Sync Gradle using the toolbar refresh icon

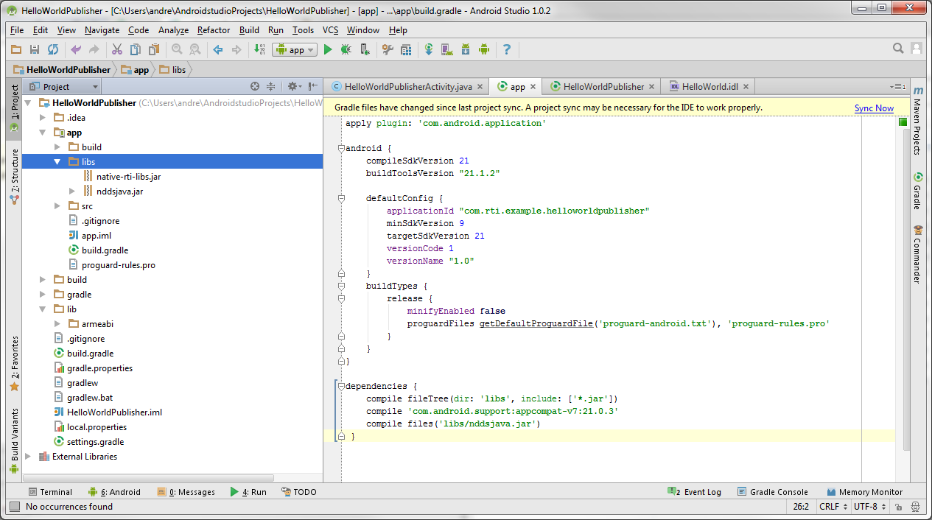pos(430,49)
